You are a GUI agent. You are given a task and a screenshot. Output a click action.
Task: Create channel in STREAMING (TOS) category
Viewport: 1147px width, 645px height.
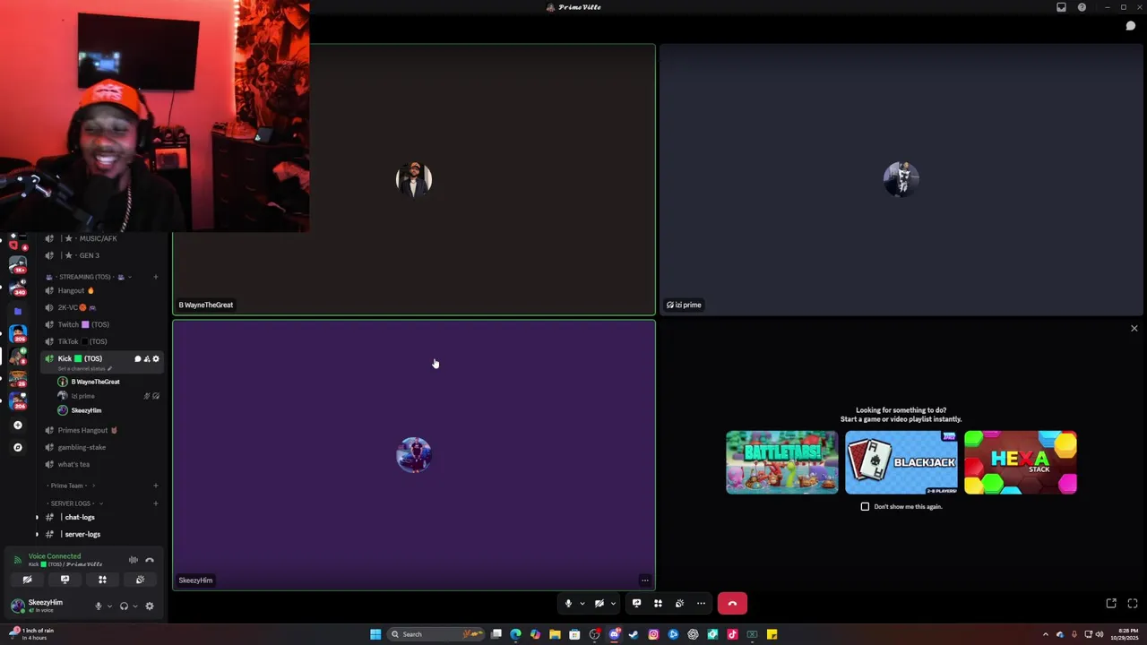[155, 277]
